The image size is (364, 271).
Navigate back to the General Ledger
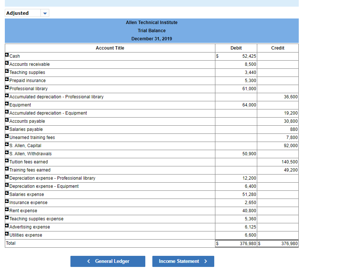pos(107,261)
